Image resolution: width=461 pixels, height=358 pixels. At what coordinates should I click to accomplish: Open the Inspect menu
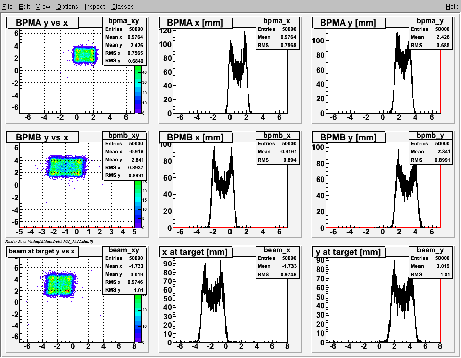tap(95, 7)
